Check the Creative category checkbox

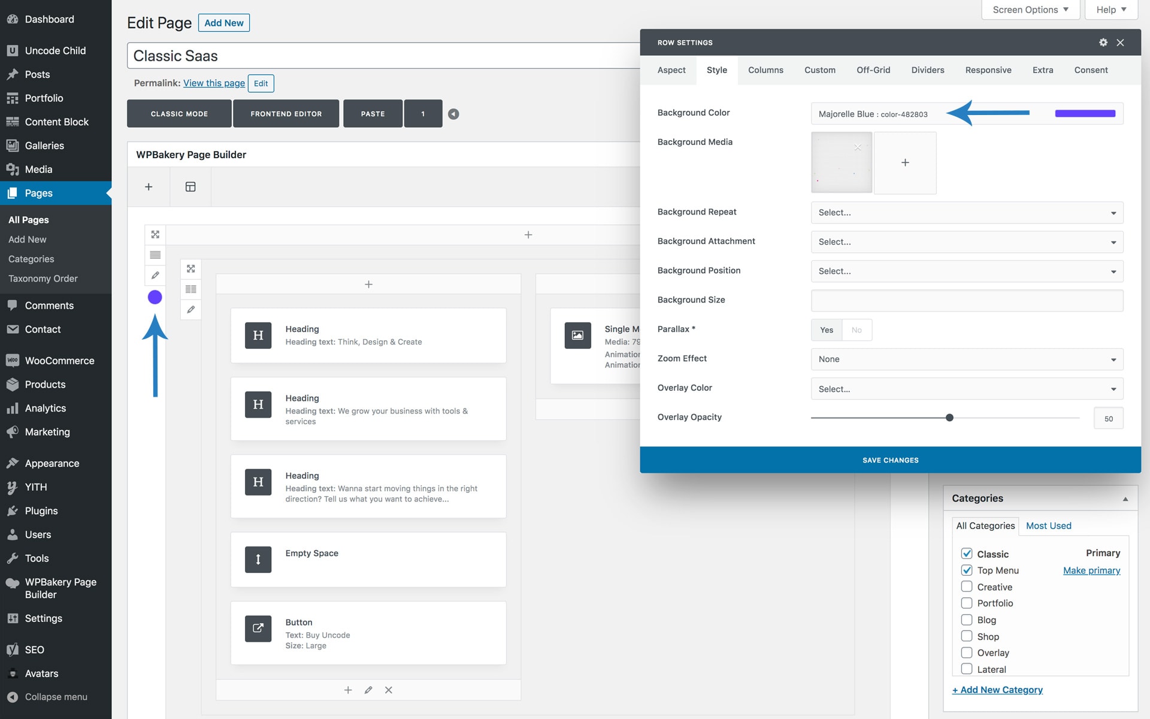(966, 587)
